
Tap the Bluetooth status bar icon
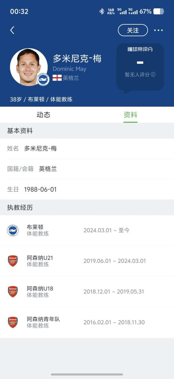(x=102, y=11)
